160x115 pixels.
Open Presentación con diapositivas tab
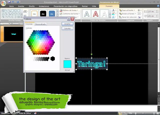click(65, 6)
